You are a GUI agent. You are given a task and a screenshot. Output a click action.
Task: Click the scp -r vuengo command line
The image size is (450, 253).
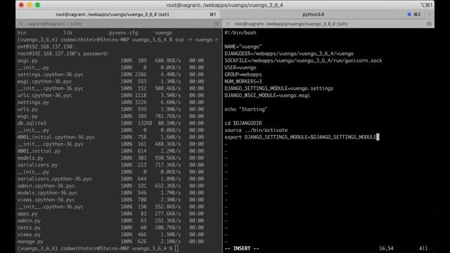(x=117, y=39)
